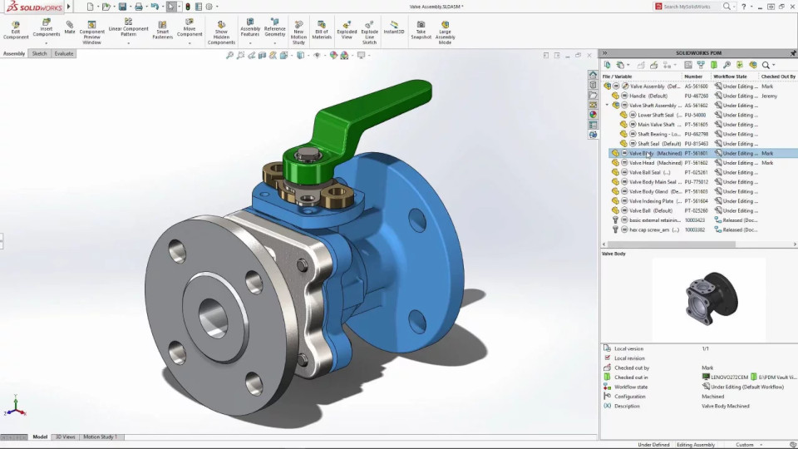
Task: Click the Edit Component icon
Action: tap(16, 30)
